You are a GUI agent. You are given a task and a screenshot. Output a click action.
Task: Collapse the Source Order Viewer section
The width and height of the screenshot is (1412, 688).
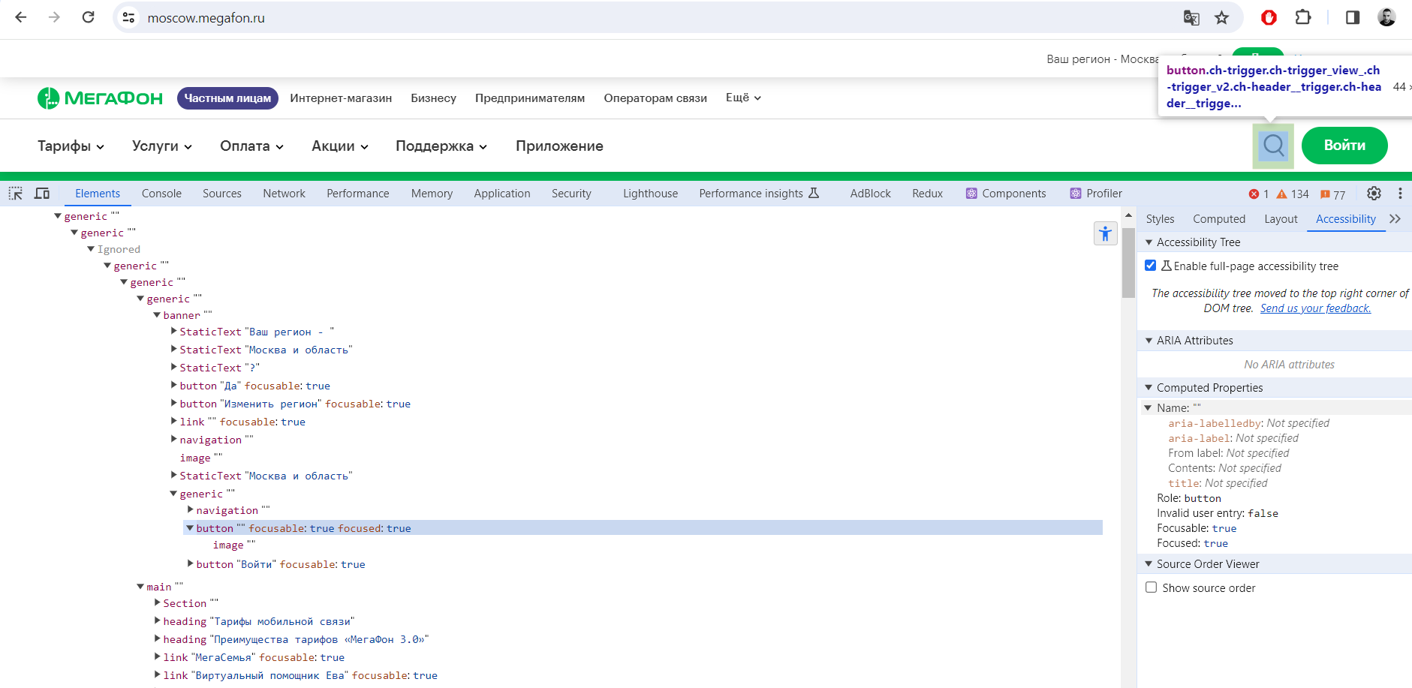[x=1149, y=564]
